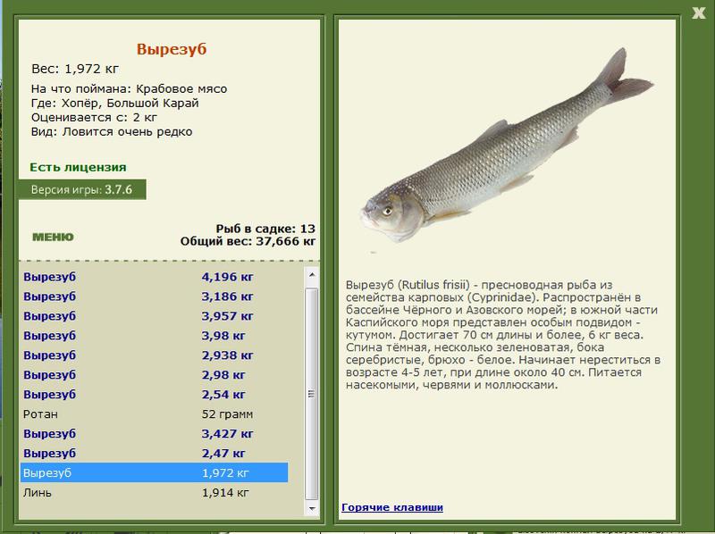Screen dimensions: 715x534
Task: Select the Вырезуб 3,98 кг entry
Action: tap(154, 336)
